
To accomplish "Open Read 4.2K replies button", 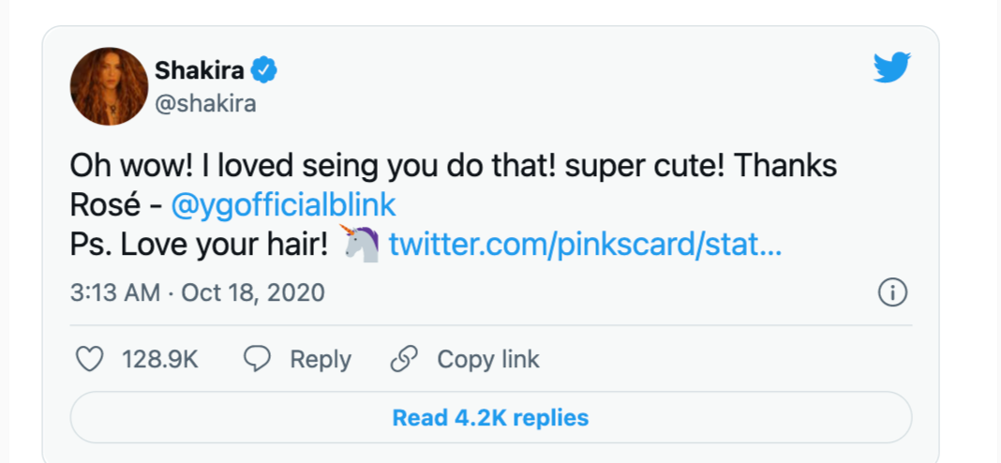I will pos(490,418).
